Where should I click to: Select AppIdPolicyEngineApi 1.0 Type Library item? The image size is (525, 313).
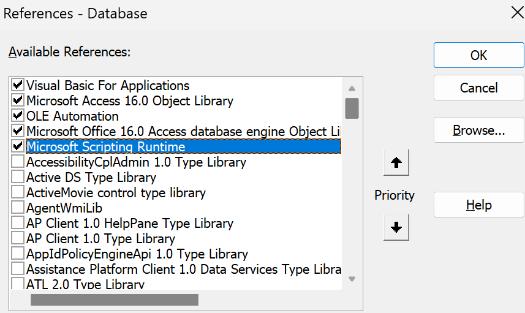click(x=137, y=254)
